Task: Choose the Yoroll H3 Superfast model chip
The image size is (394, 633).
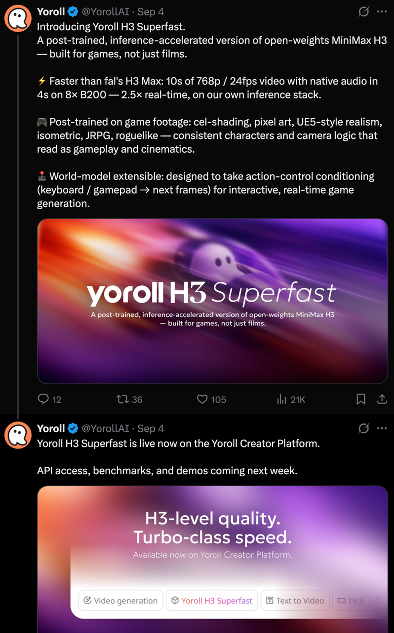Action: pos(212,600)
